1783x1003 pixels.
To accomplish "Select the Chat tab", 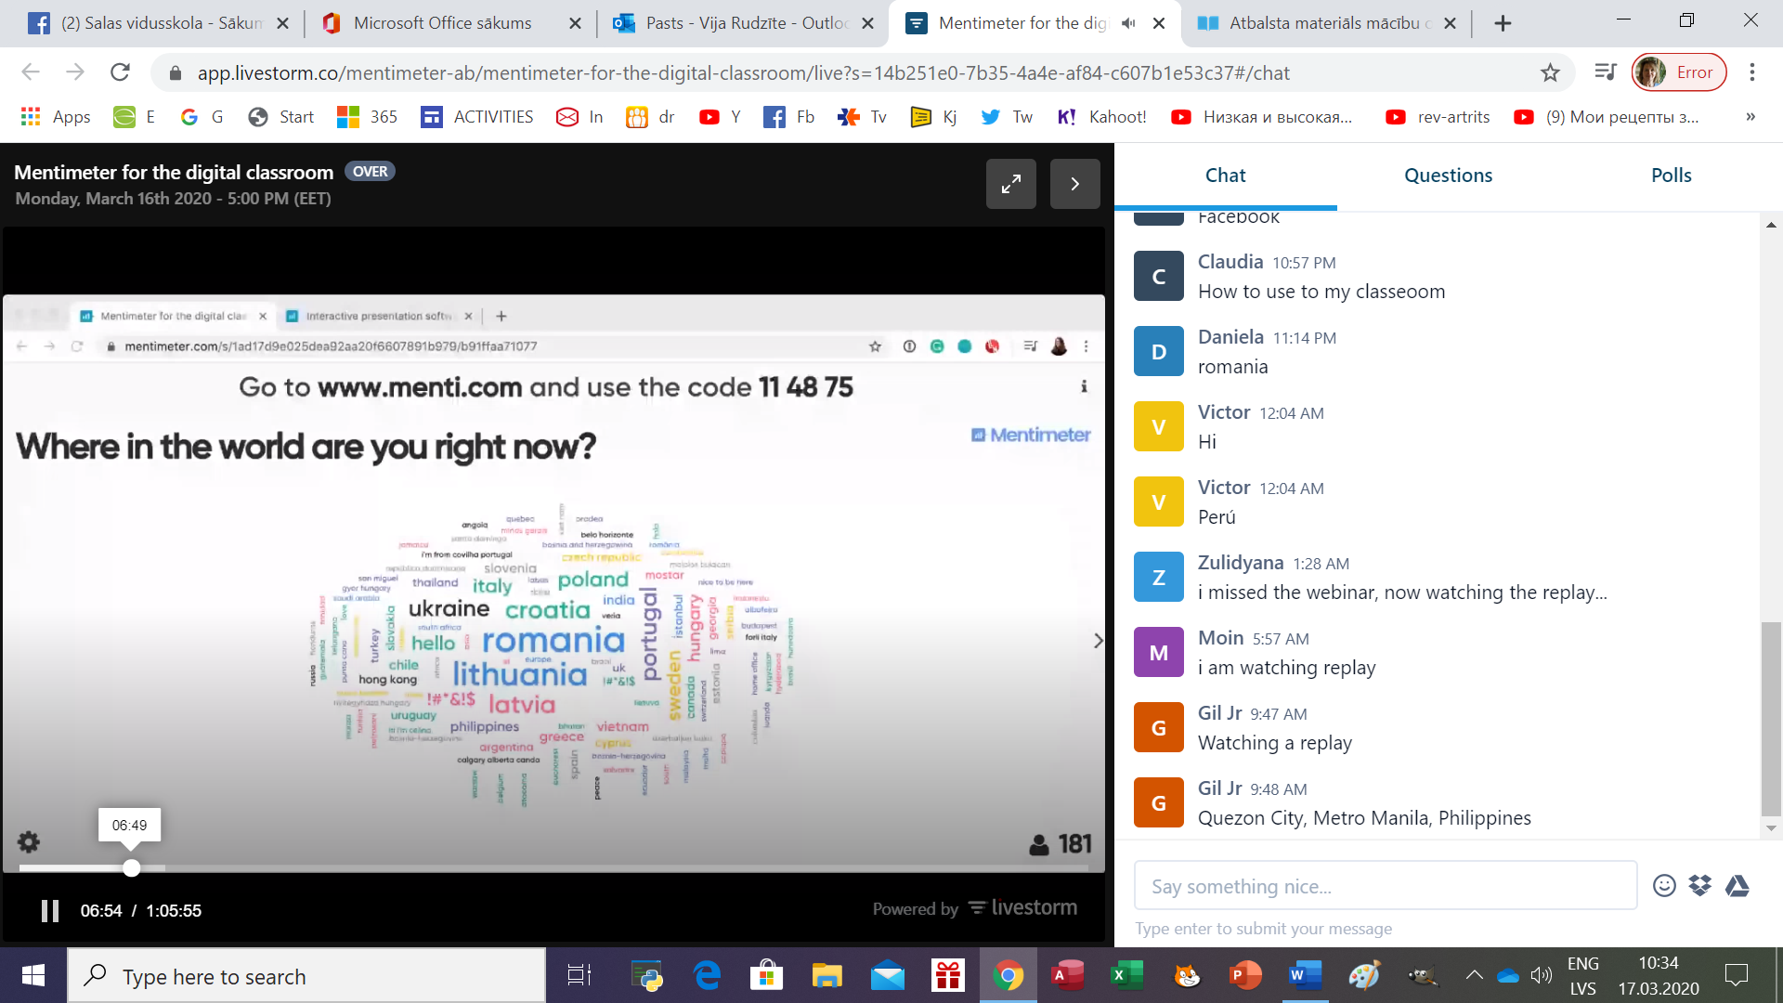I will click(x=1225, y=176).
